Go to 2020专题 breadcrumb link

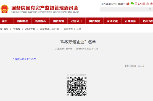30,29
